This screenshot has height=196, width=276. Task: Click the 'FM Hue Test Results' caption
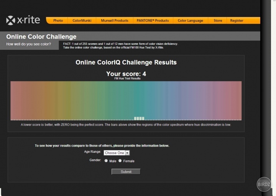pyautogui.click(x=127, y=78)
